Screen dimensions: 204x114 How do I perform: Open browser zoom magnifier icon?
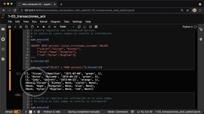[x=182, y=10]
